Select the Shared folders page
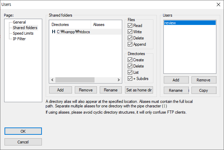This screenshot has height=150, width=224. (x=25, y=28)
